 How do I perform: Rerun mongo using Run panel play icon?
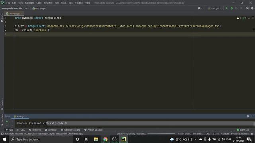(x=7, y=121)
